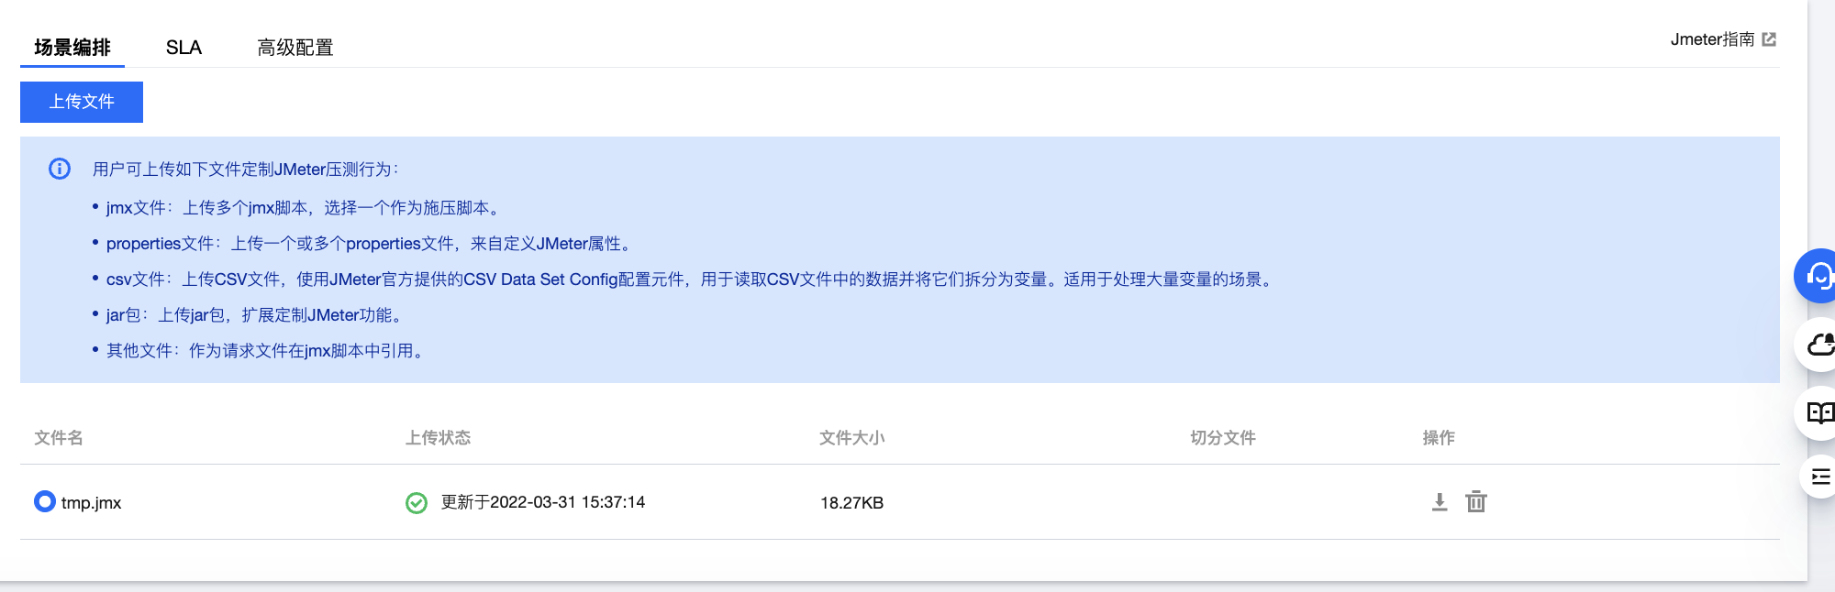Viewport: 1835px width, 592px height.
Task: Click the green success check status icon
Action: pos(417,503)
